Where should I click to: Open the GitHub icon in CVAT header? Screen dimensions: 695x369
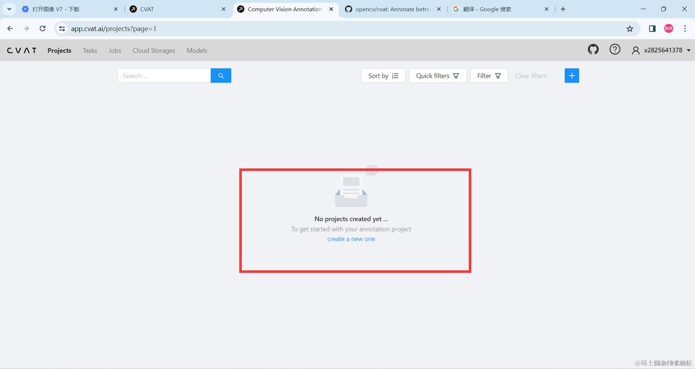593,50
